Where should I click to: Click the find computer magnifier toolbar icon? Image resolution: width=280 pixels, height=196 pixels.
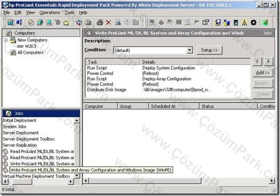coord(118,22)
